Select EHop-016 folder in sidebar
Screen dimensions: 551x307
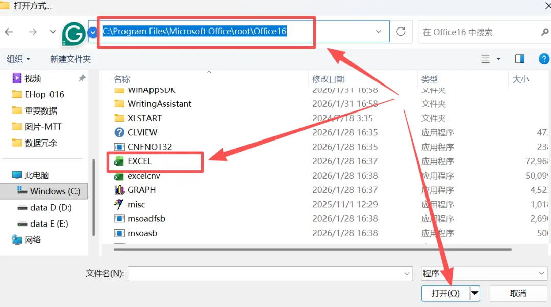click(44, 94)
